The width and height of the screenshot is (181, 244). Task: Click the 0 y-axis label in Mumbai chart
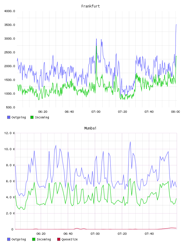pyautogui.click(x=12, y=229)
